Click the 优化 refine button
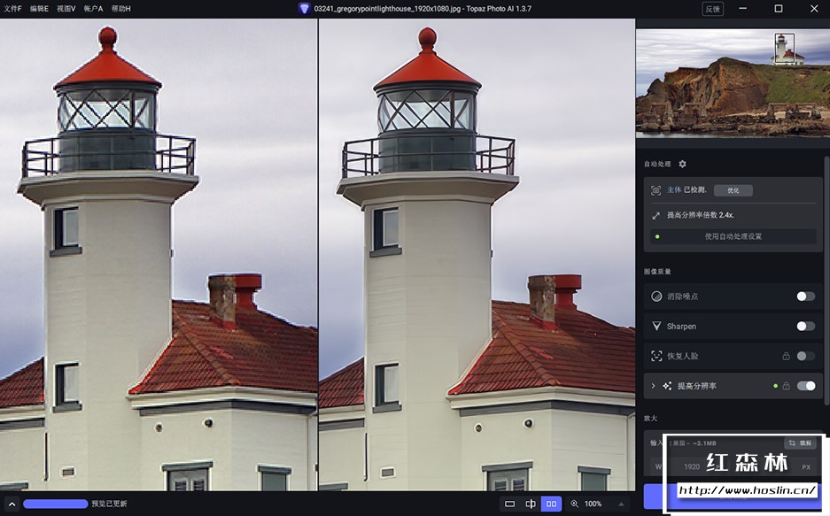830x516 pixels. point(733,190)
